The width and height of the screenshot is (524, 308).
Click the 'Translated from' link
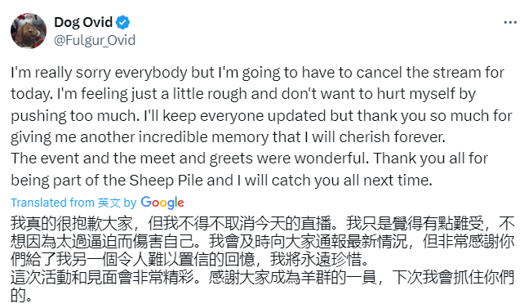52,203
